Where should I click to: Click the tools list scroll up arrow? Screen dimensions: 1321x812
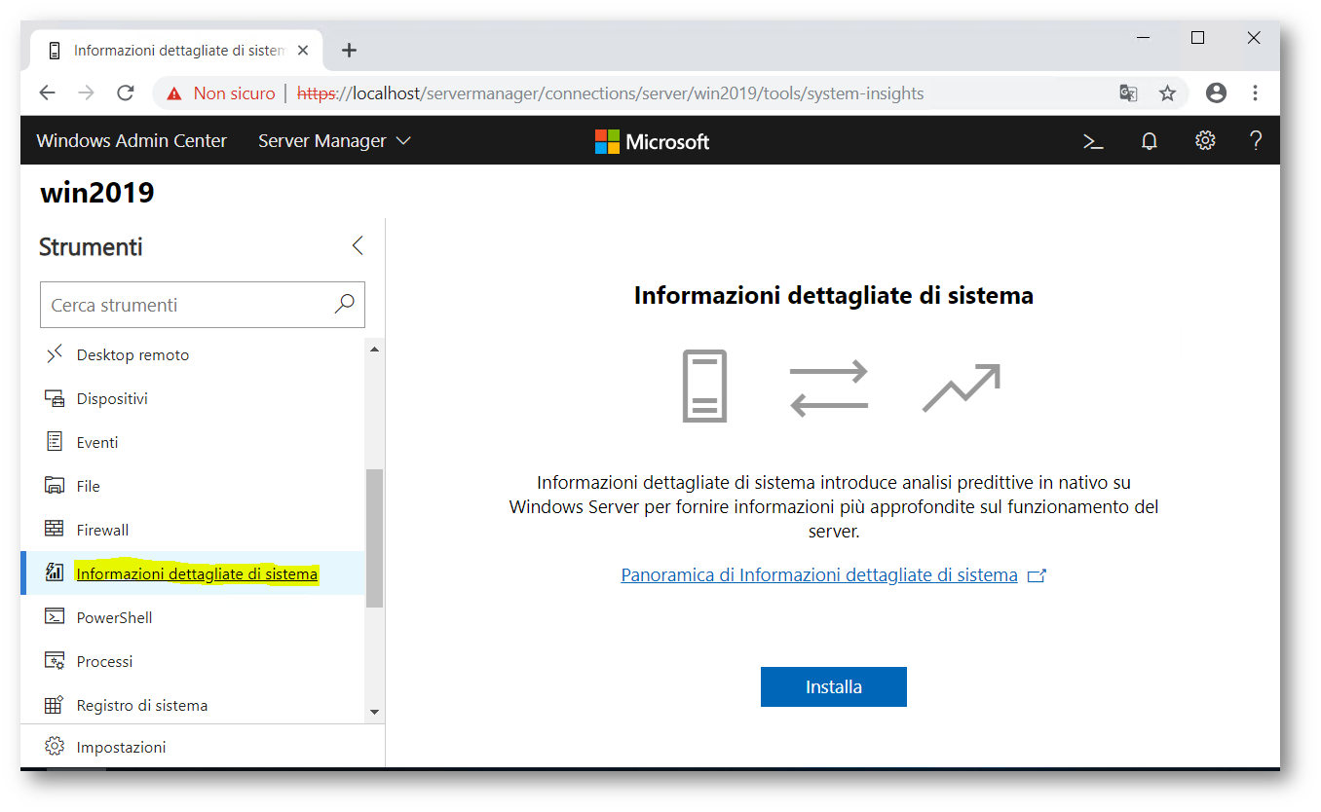coord(374,349)
